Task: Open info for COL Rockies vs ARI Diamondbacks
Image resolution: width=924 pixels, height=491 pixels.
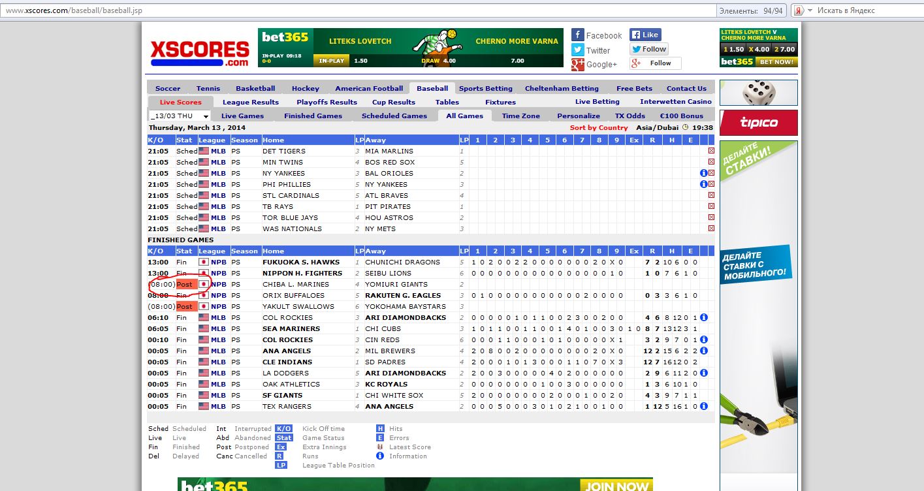Action: [x=703, y=317]
